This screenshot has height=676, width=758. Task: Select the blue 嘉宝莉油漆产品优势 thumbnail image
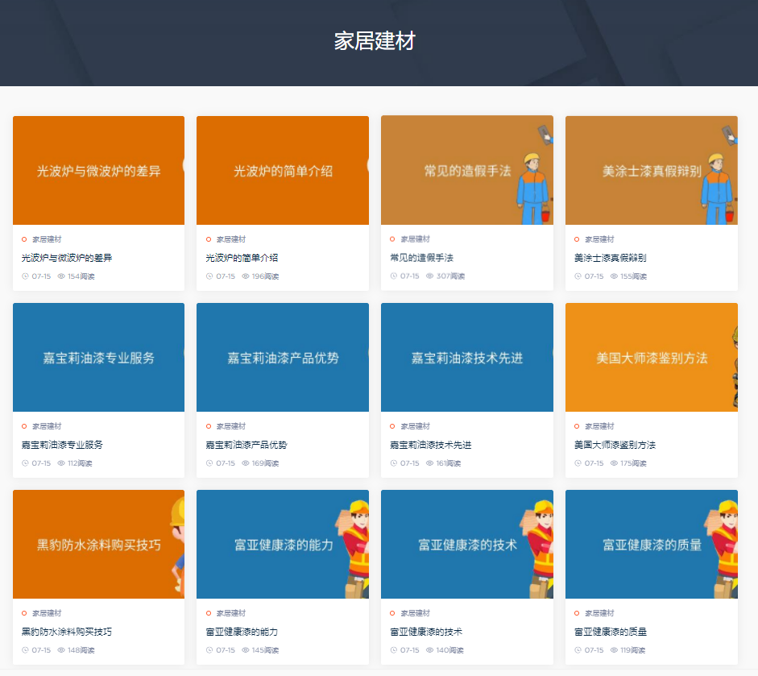pyautogui.click(x=282, y=357)
